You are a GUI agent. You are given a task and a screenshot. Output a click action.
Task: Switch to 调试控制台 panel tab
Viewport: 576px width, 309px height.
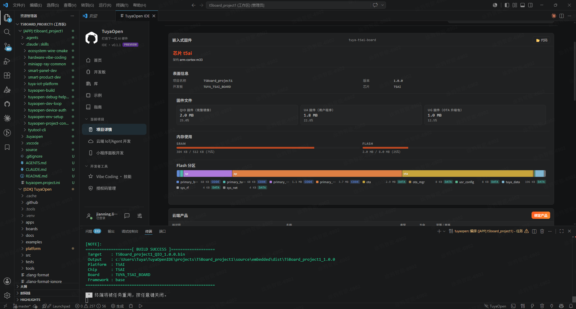click(130, 231)
